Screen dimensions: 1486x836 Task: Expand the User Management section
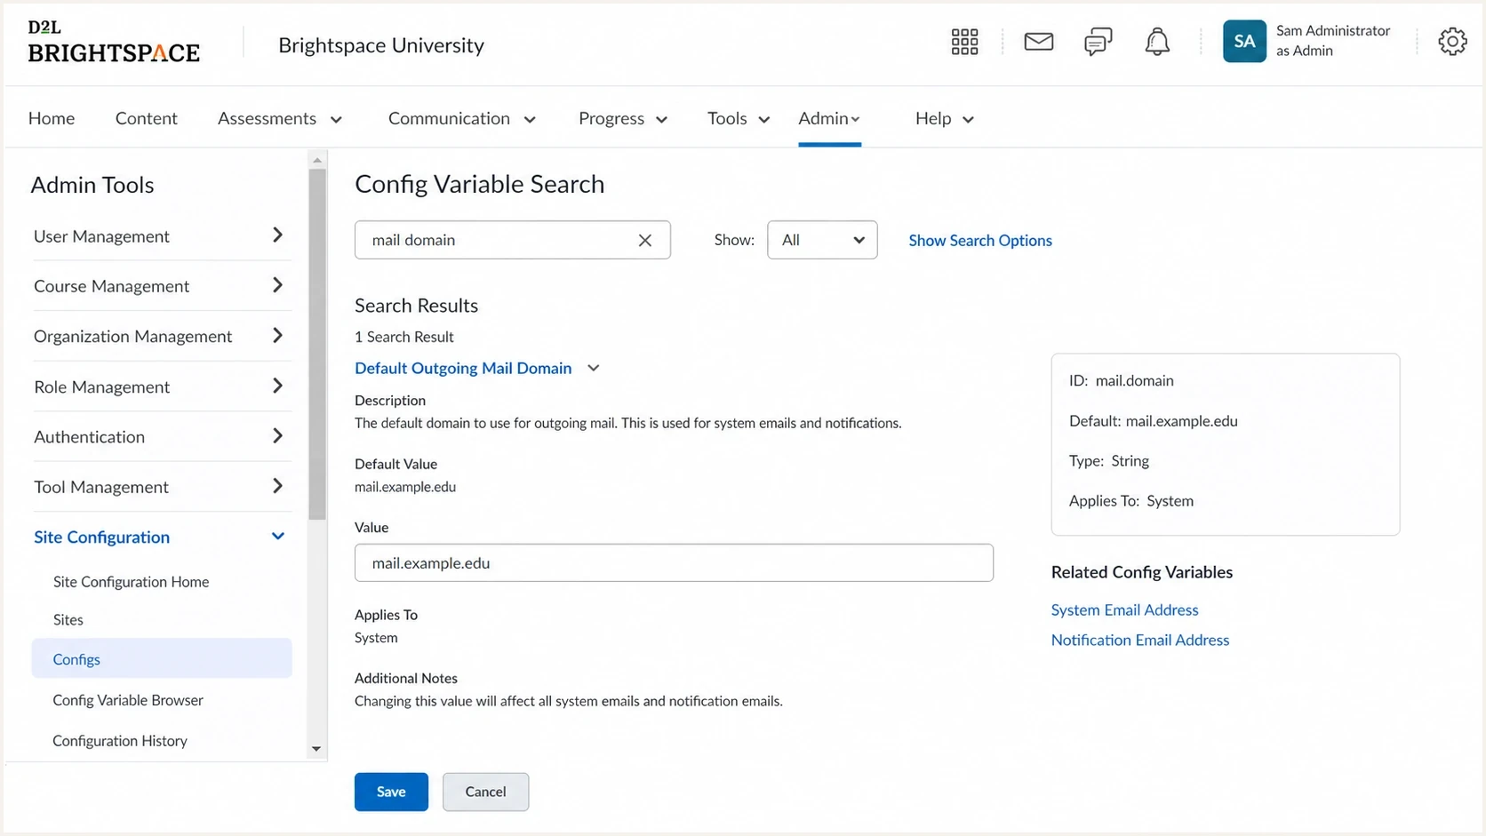tap(162, 235)
